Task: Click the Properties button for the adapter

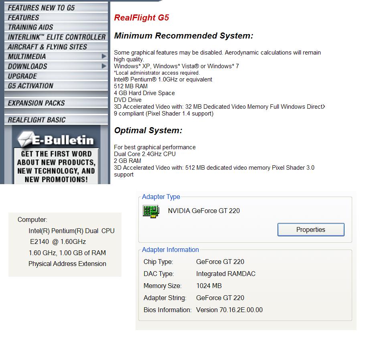Action: click(311, 229)
